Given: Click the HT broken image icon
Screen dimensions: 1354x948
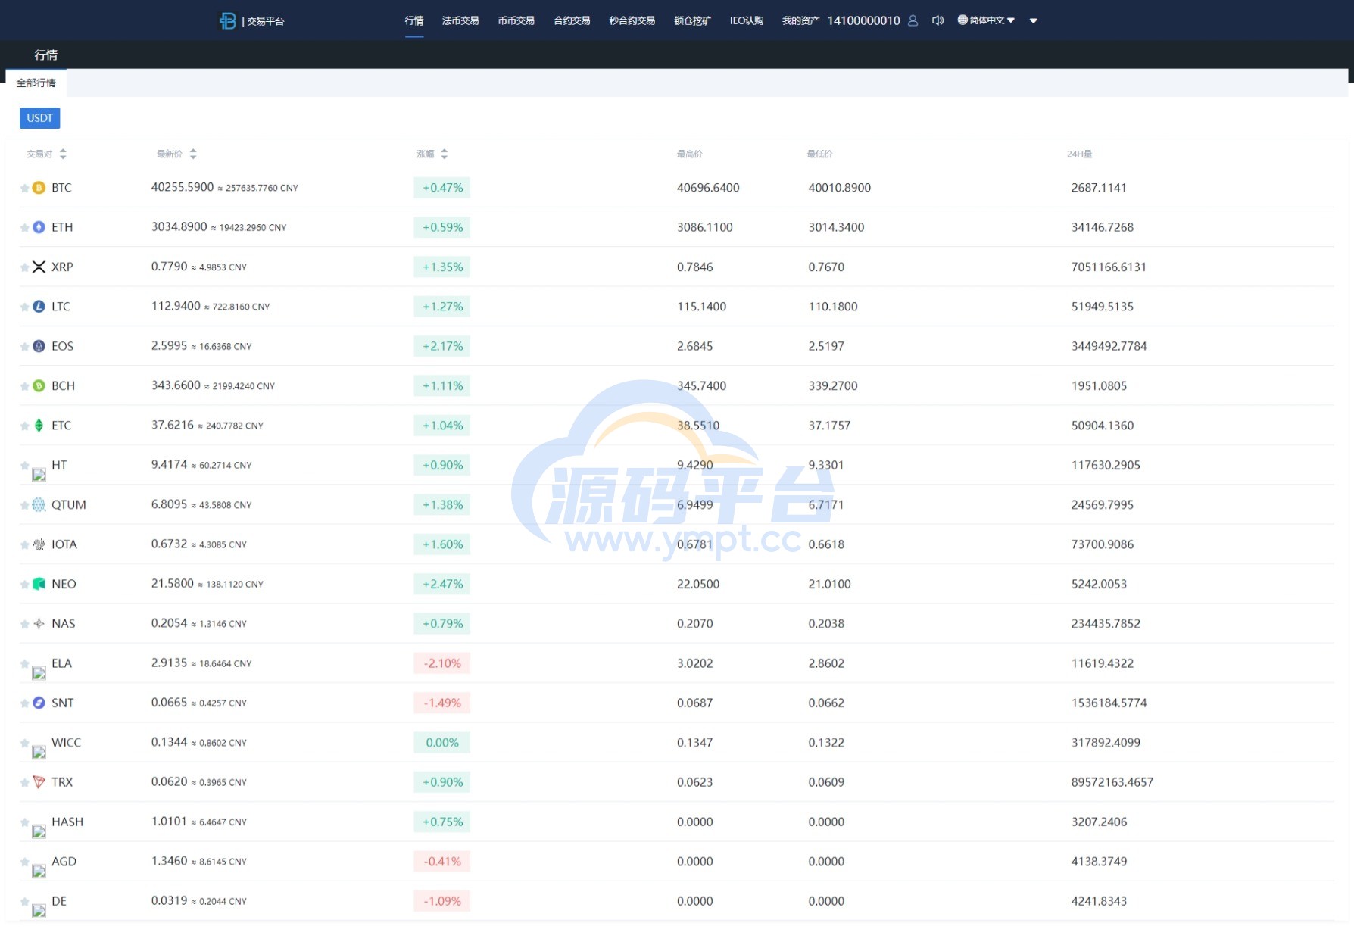Looking at the screenshot, I should click(39, 475).
